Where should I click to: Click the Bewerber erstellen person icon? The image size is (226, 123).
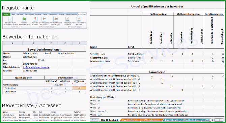coord(35,19)
